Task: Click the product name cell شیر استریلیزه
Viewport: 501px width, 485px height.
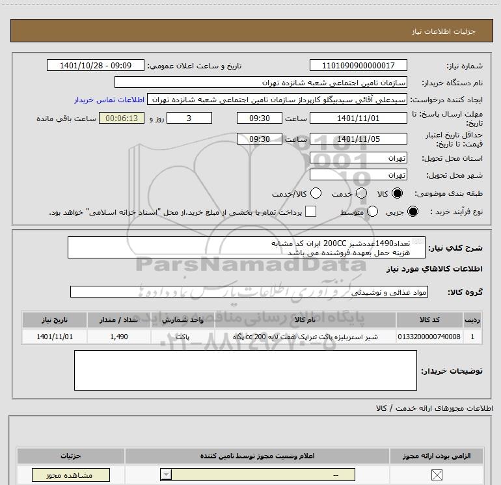Action: (305, 337)
